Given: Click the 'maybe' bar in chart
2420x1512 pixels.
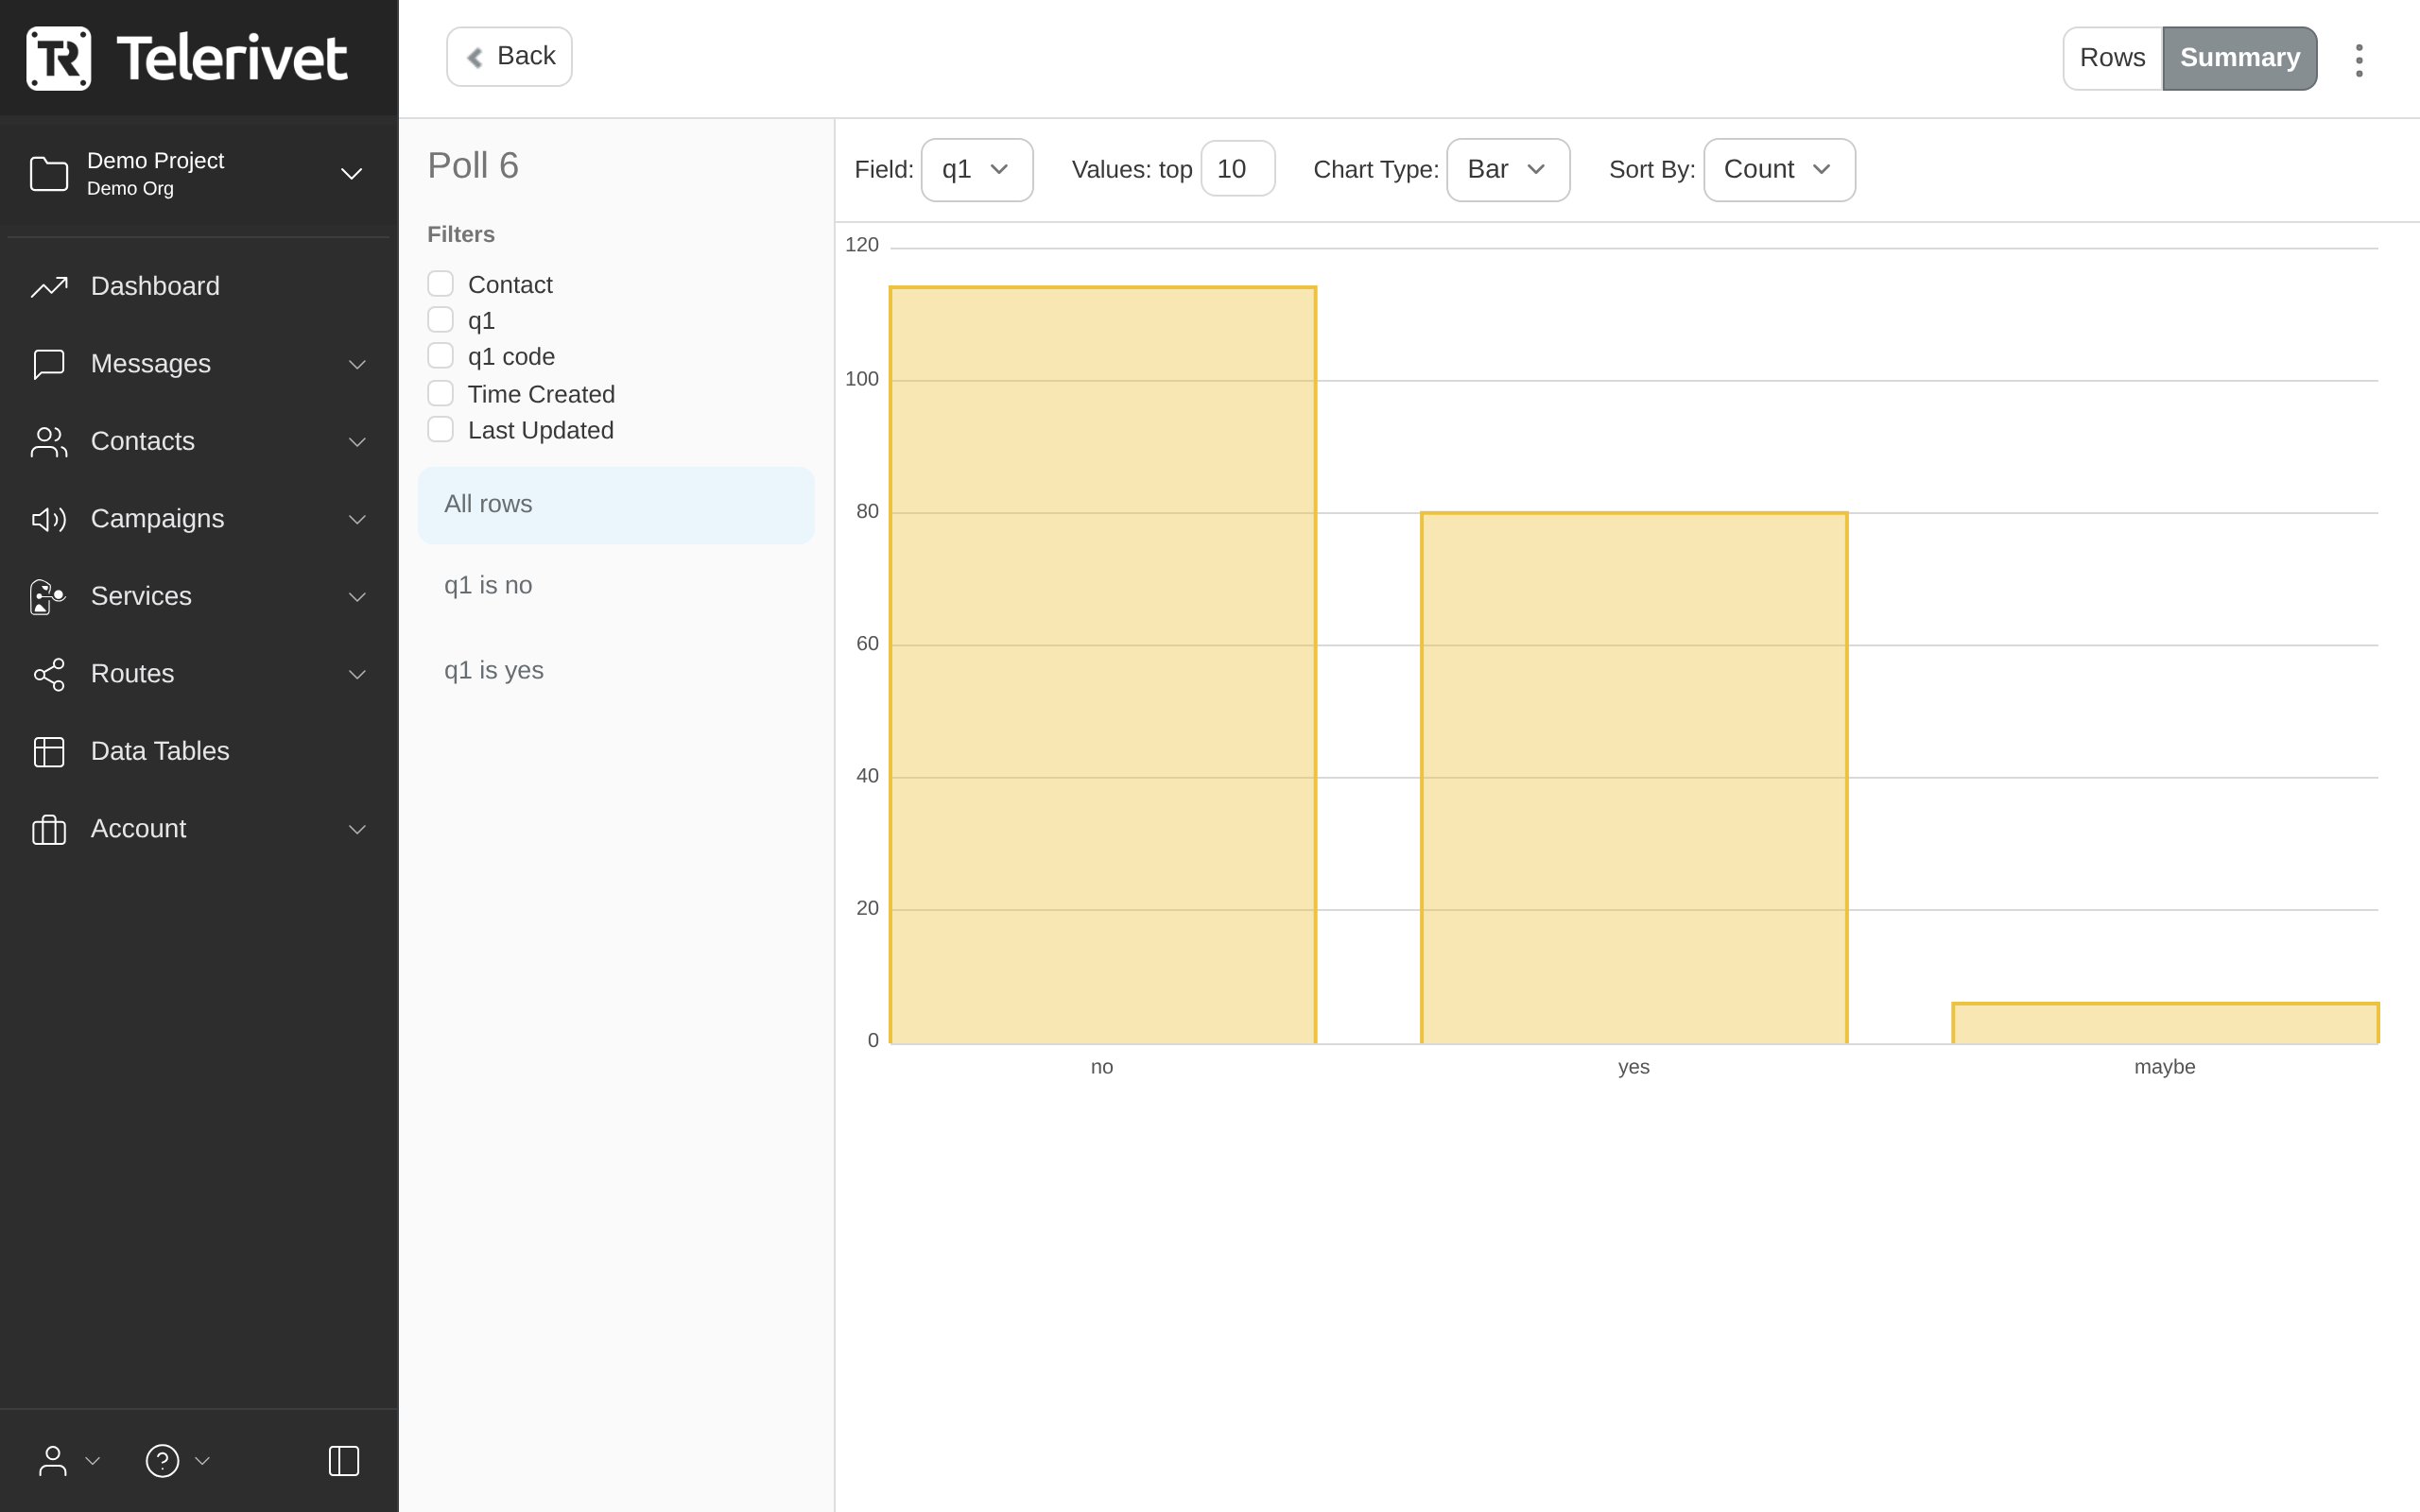Looking at the screenshot, I should [2165, 1023].
